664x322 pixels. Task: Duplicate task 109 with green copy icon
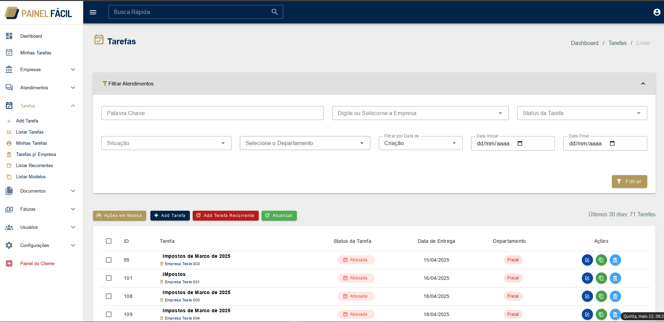[601, 314]
